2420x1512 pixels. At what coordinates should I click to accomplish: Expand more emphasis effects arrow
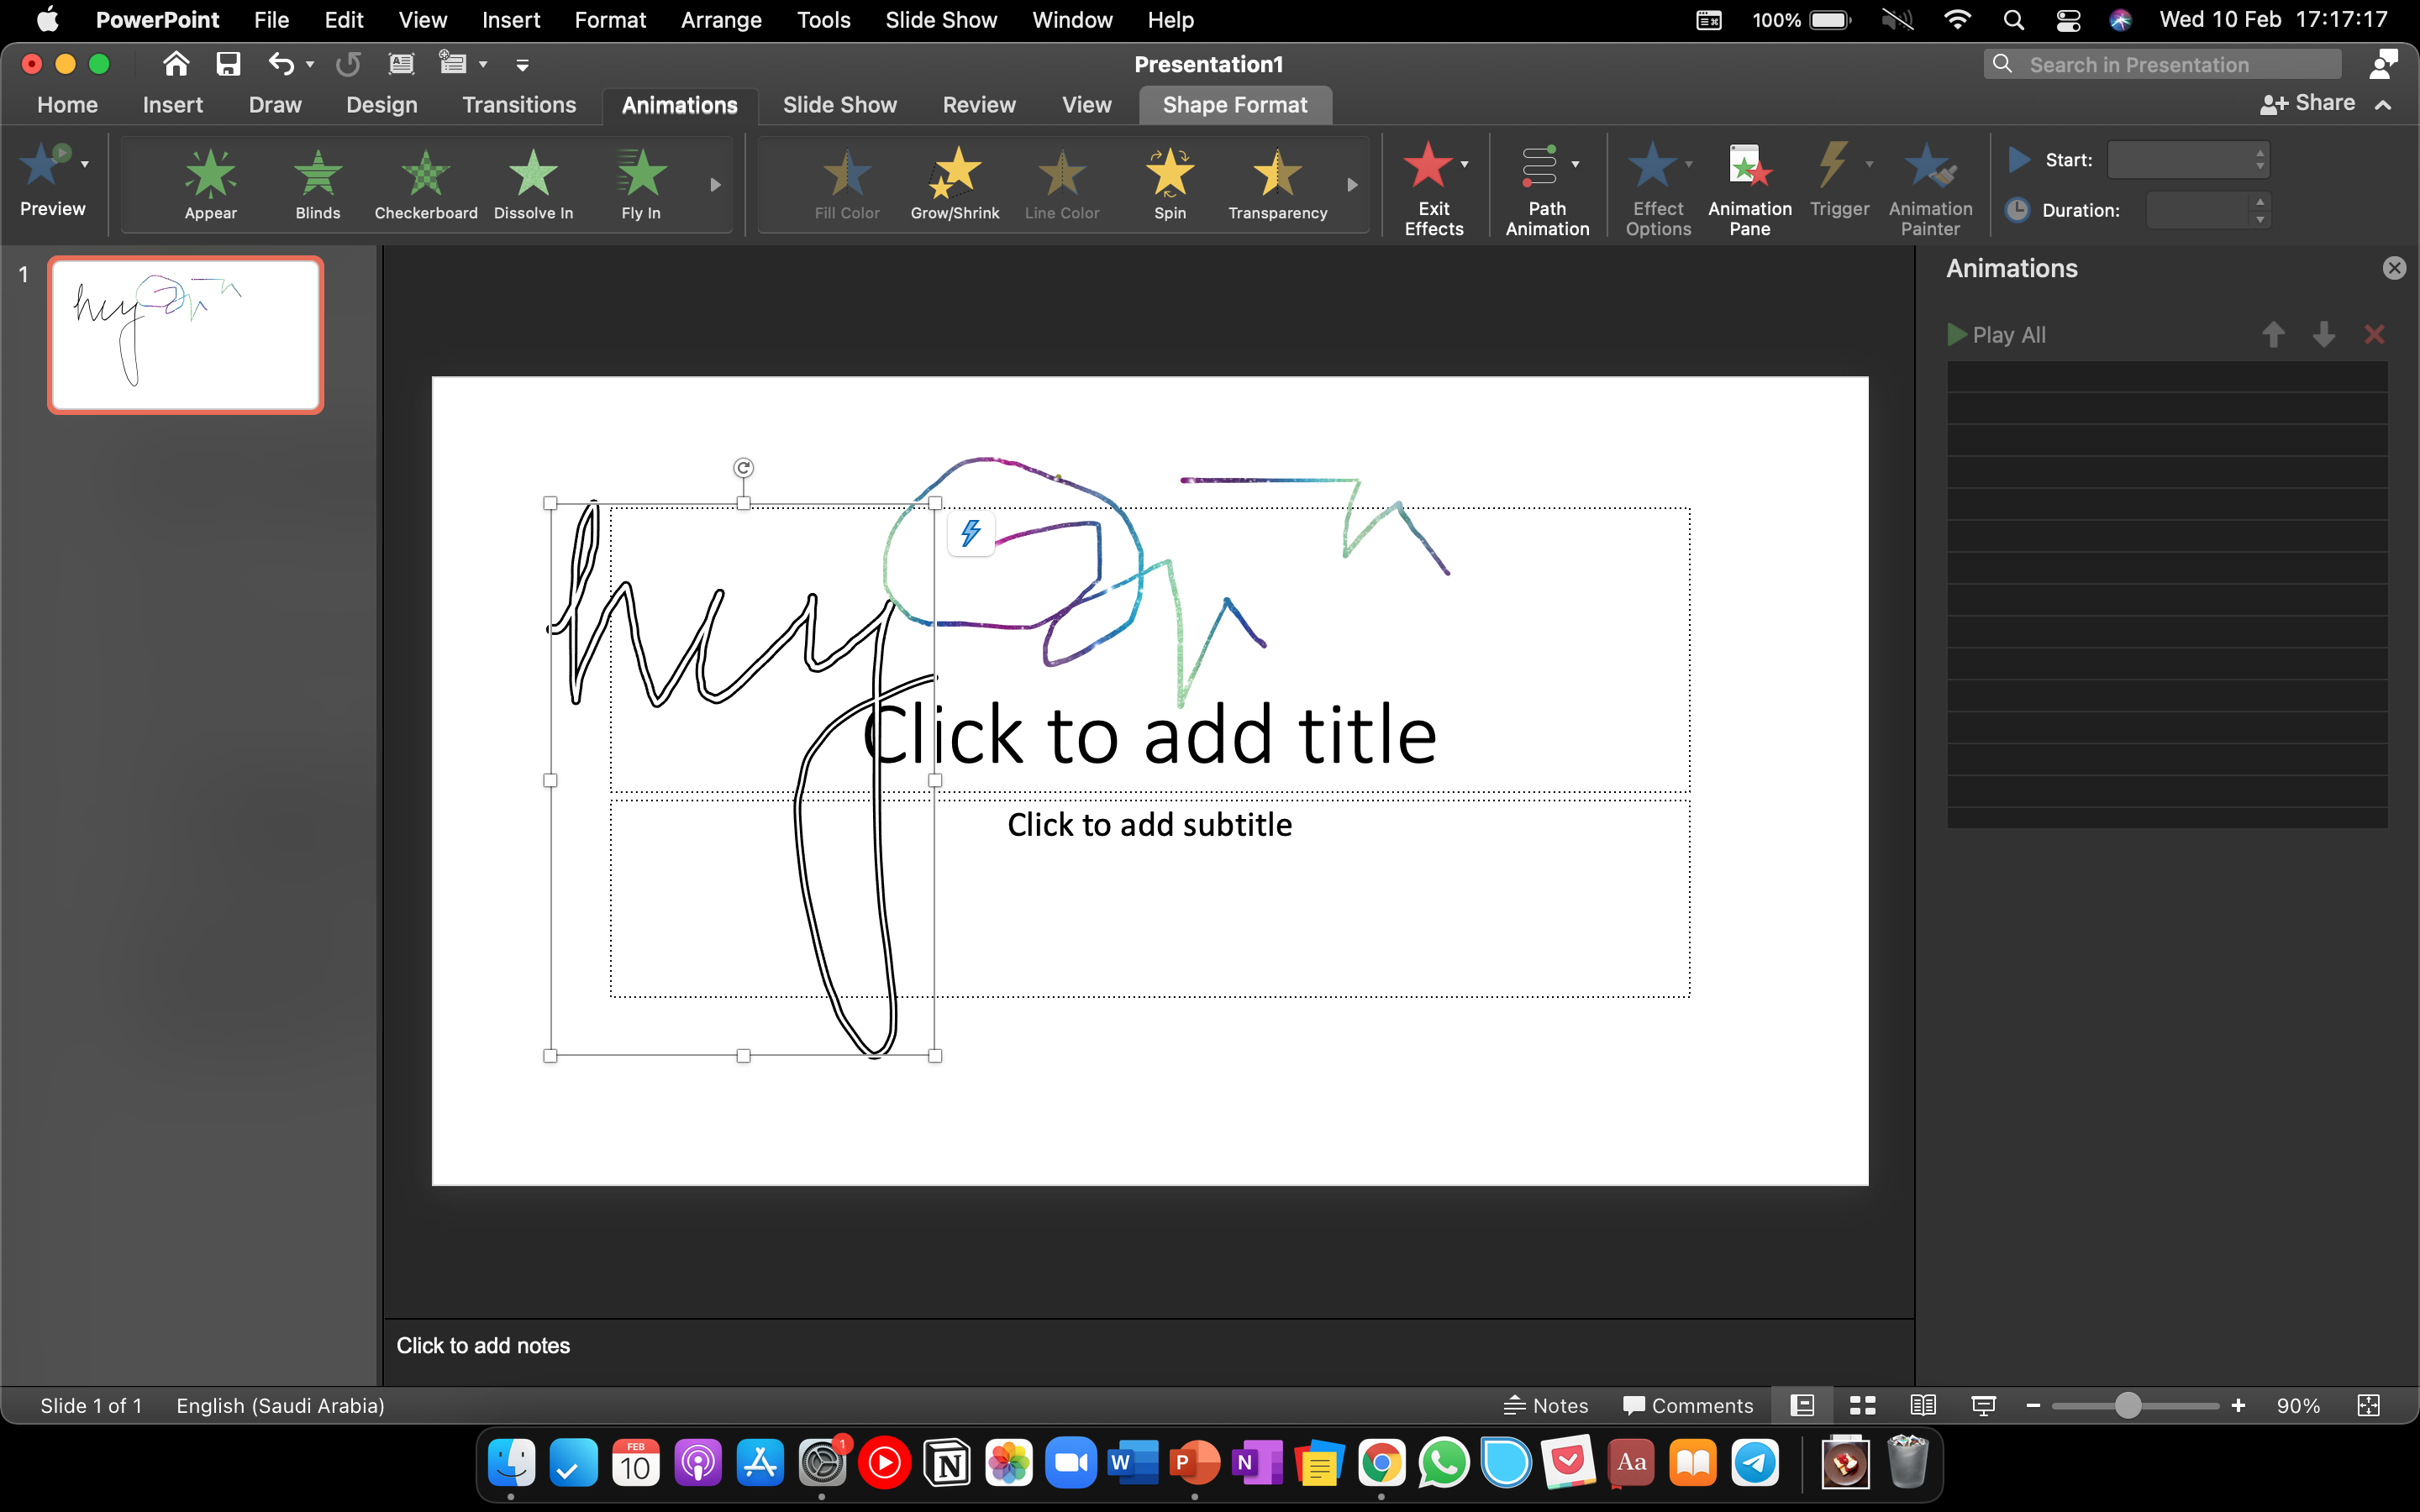click(x=1352, y=185)
